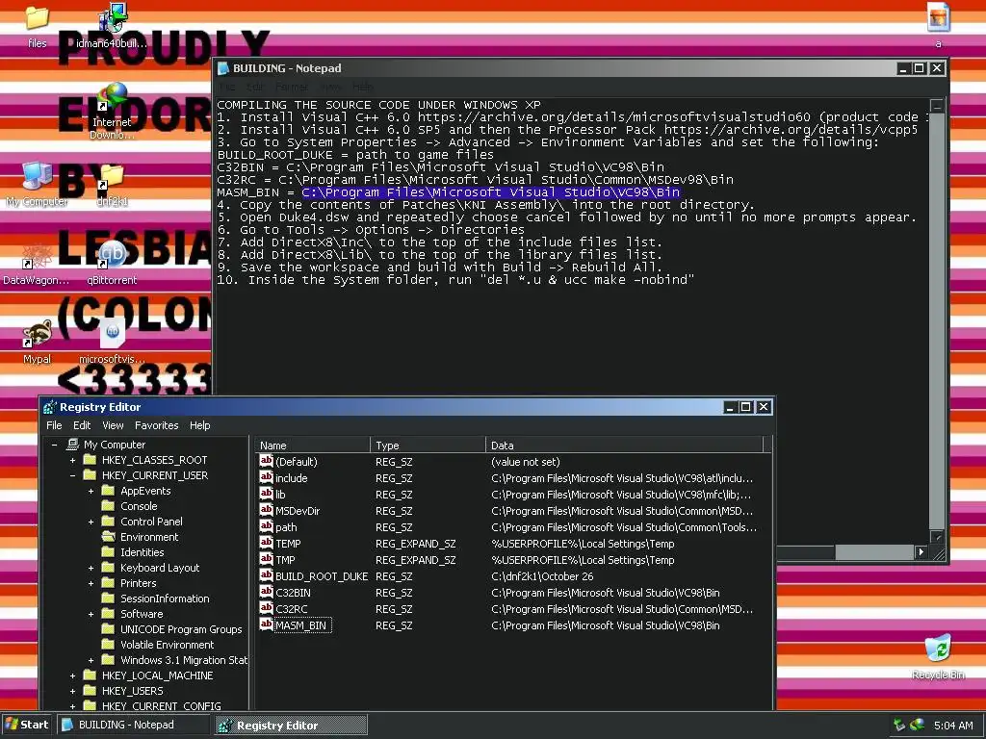This screenshot has width=986, height=739.
Task: Expand HKEY_CLASSES_ROOT key
Action: [73, 460]
